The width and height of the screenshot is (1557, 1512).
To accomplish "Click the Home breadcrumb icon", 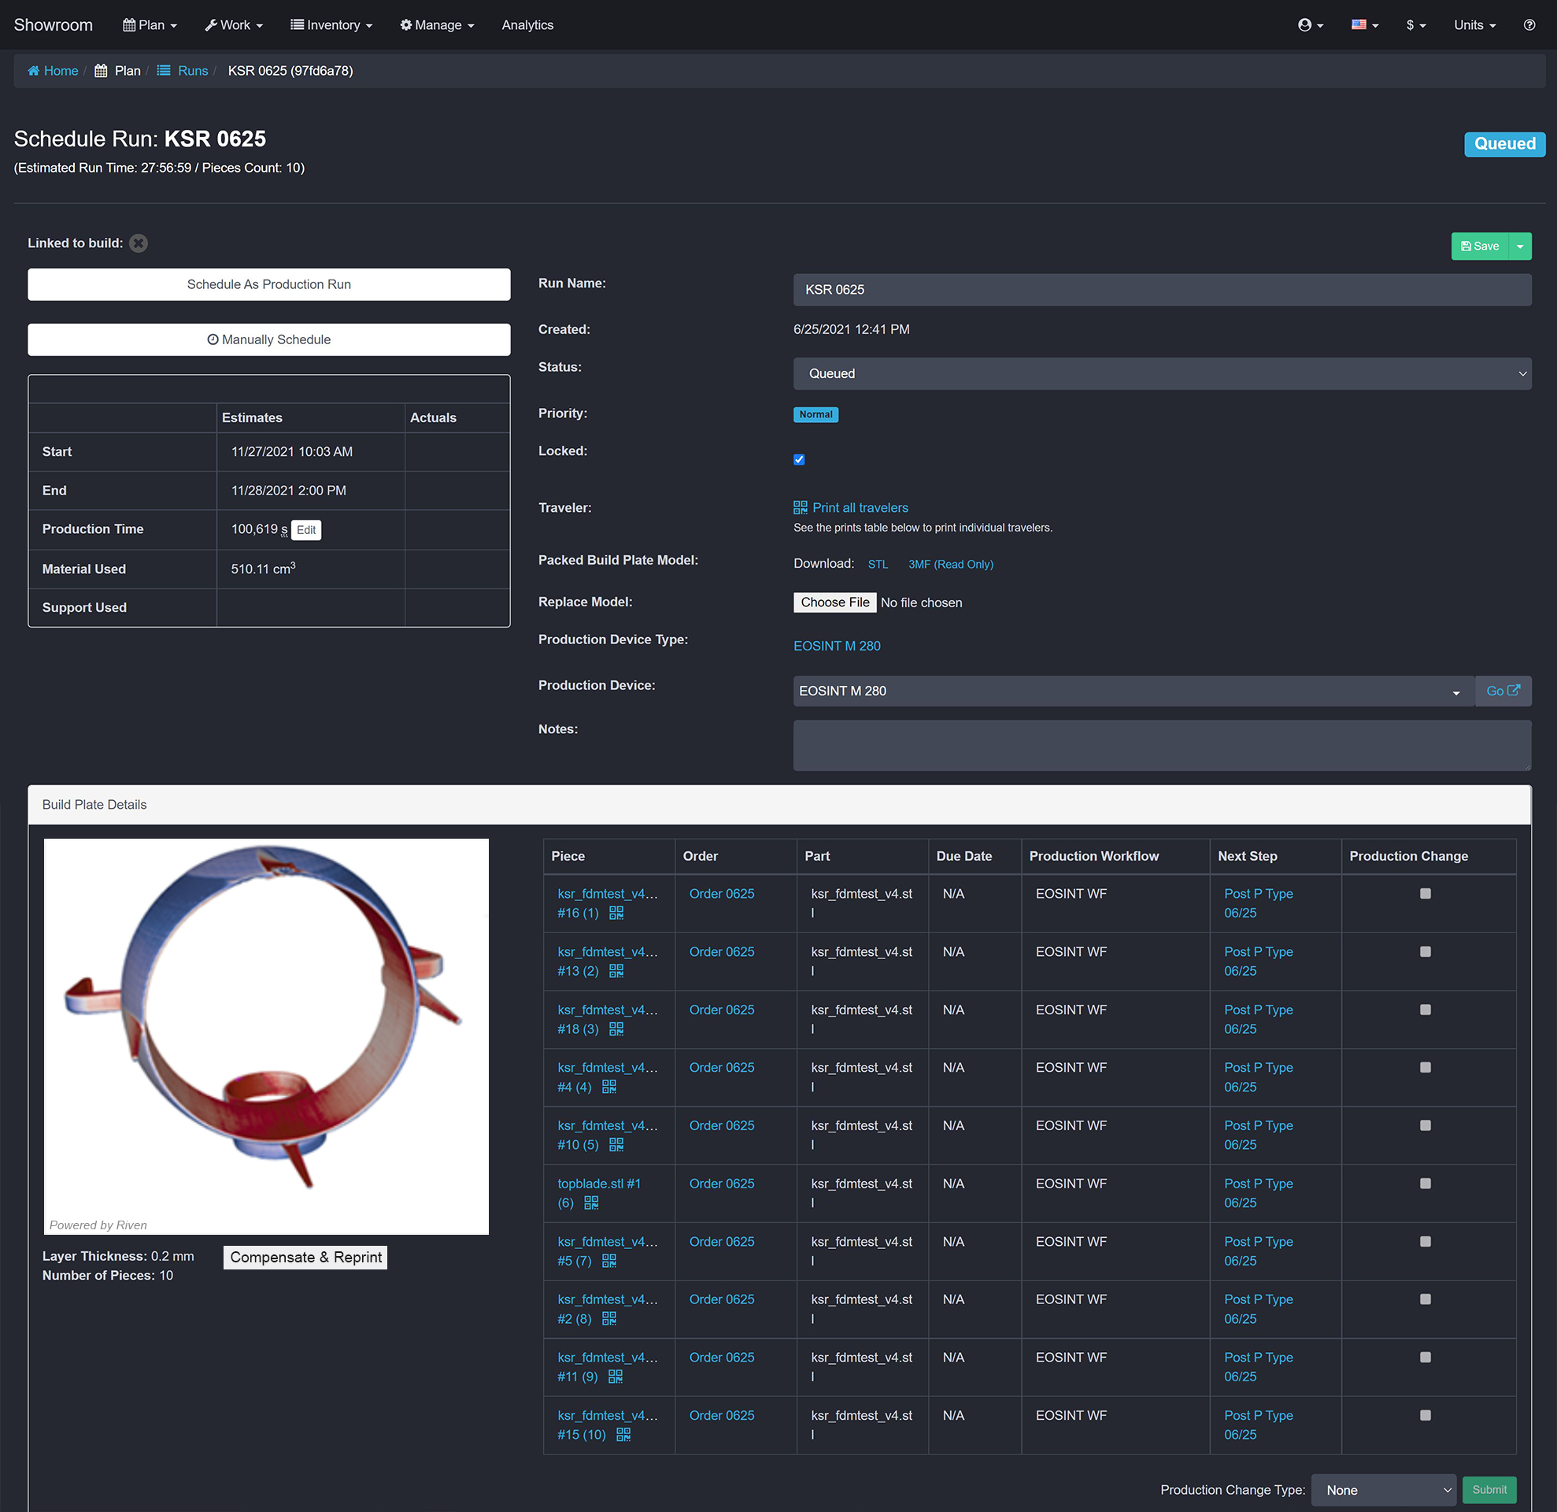I will 33,71.
